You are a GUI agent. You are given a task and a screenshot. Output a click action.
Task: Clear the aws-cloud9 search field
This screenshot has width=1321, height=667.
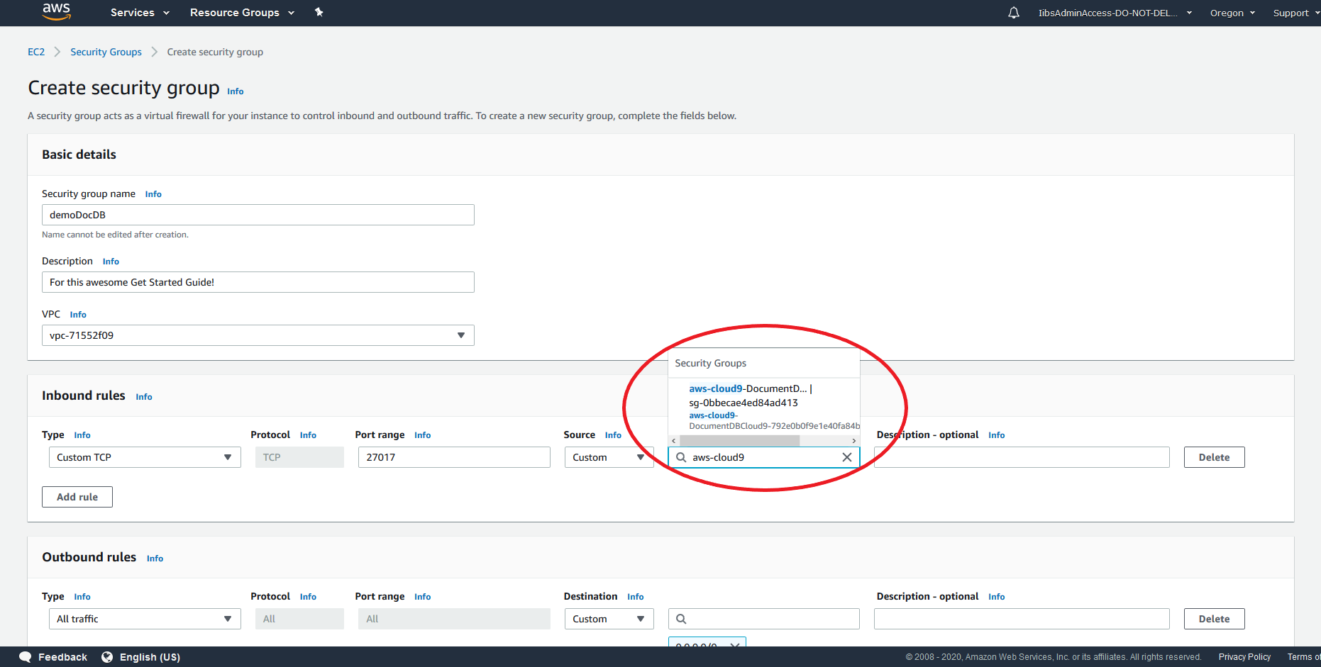coord(847,457)
